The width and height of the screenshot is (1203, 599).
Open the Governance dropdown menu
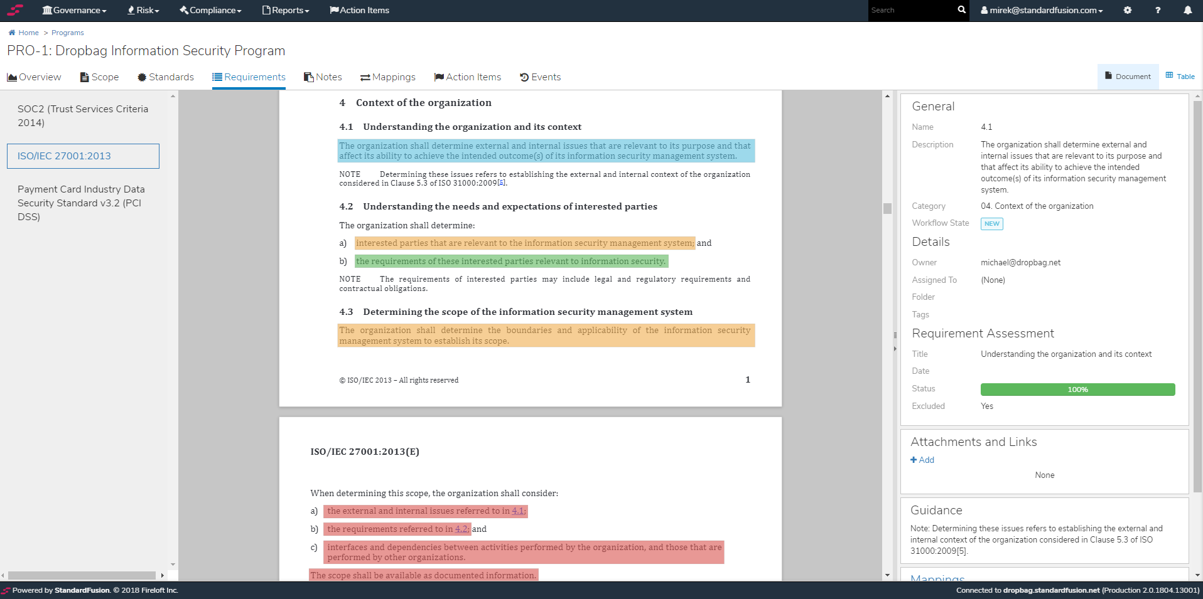pyautogui.click(x=74, y=10)
